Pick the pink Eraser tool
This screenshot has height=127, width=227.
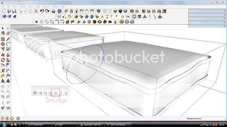pos(8,33)
